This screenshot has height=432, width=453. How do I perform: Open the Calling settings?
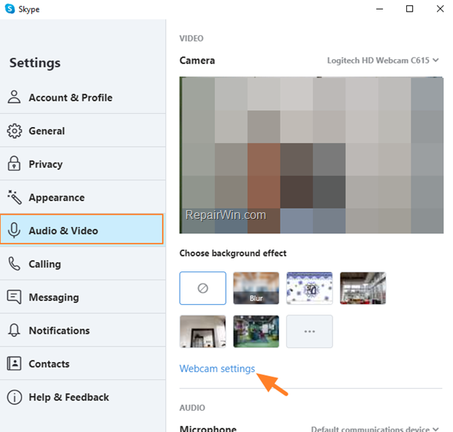pyautogui.click(x=83, y=263)
